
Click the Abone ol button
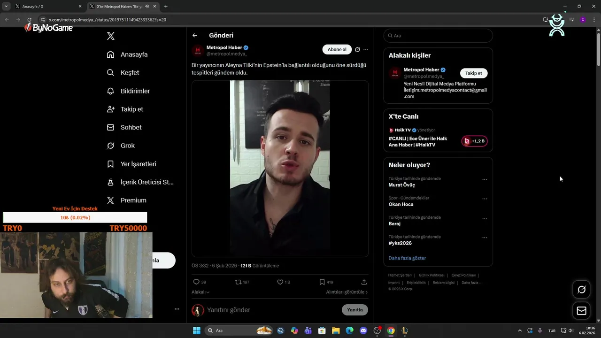[x=337, y=49]
